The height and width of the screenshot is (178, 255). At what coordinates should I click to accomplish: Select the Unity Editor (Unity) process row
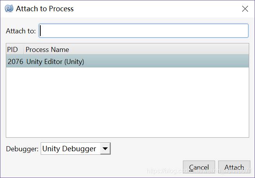tap(127, 62)
